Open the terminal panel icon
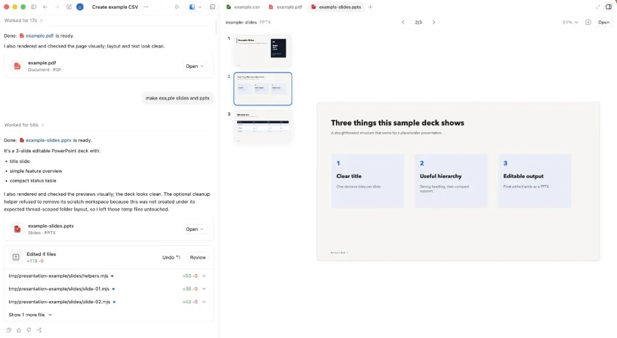617x338 pixels. [213, 7]
